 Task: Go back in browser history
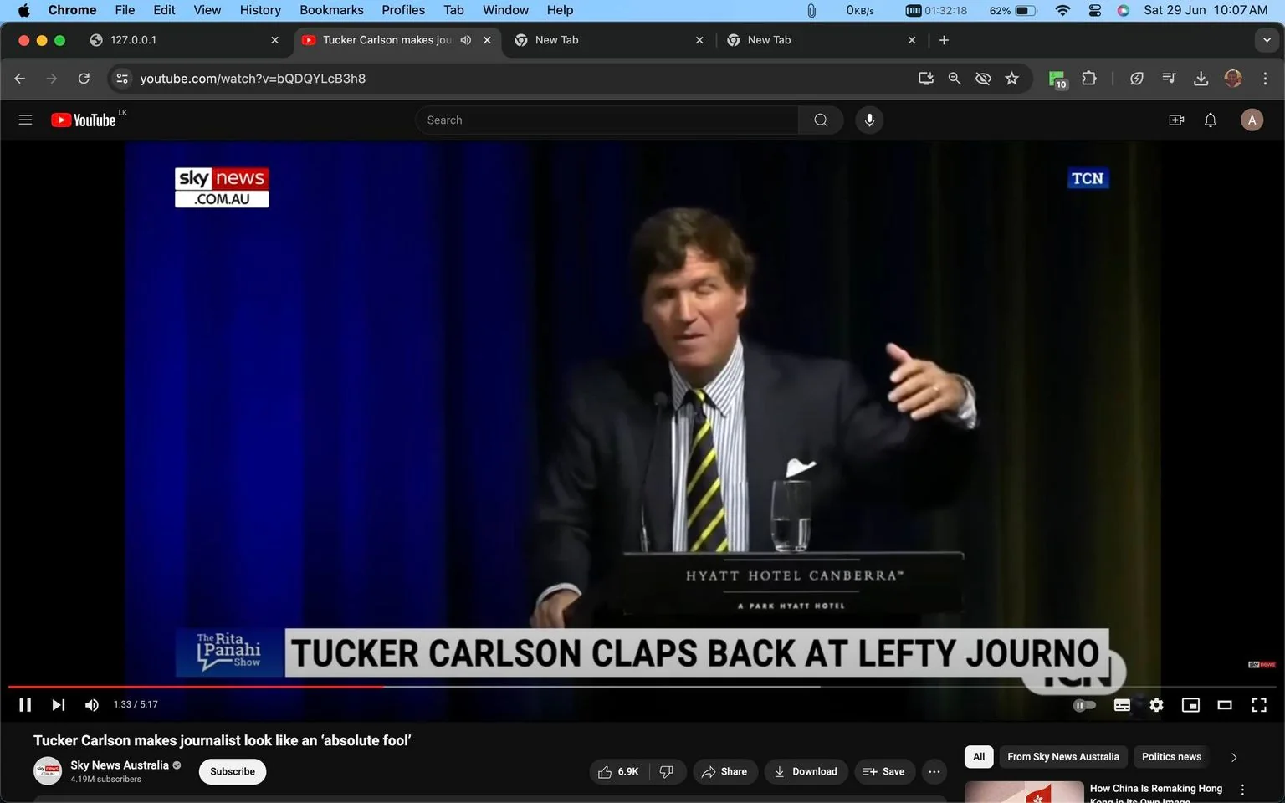pyautogui.click(x=20, y=78)
